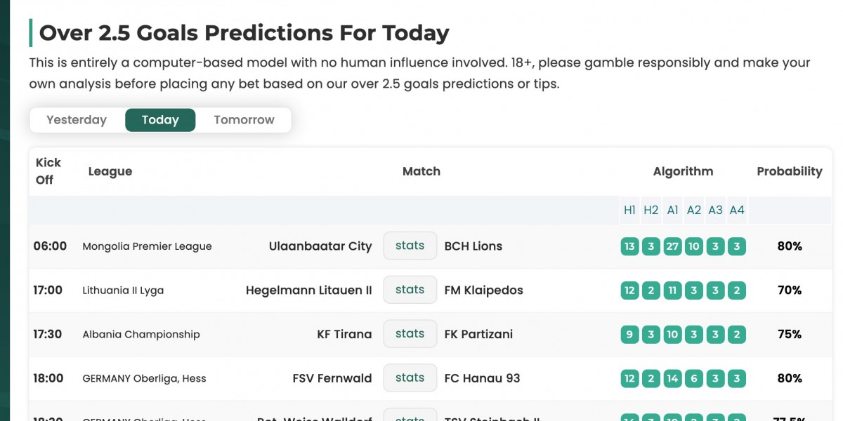Click the A1 algorithm column header

(x=672, y=210)
